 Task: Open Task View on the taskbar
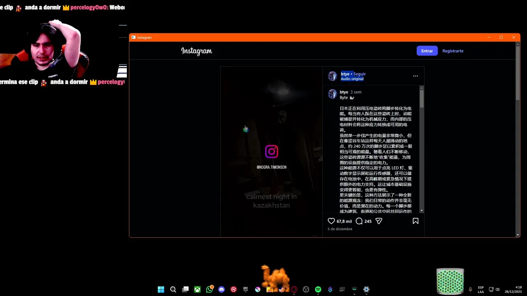pyautogui.click(x=185, y=289)
